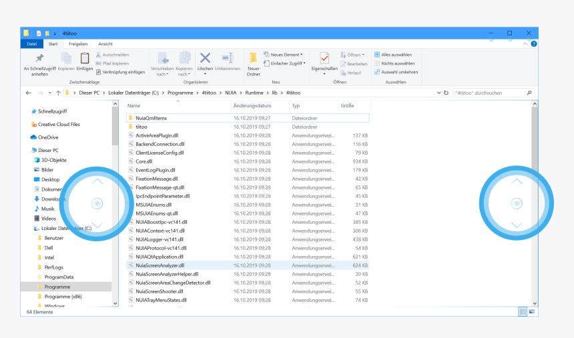Open the Verschieben nach dropdown
Viewport: 574px width, 338px height.
[x=162, y=64]
